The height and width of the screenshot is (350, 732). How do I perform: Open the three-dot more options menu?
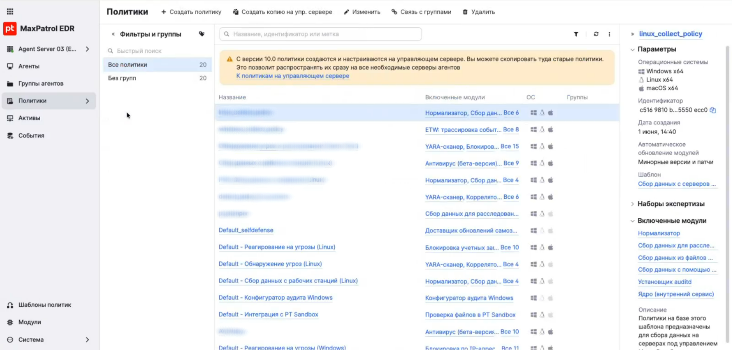click(609, 34)
